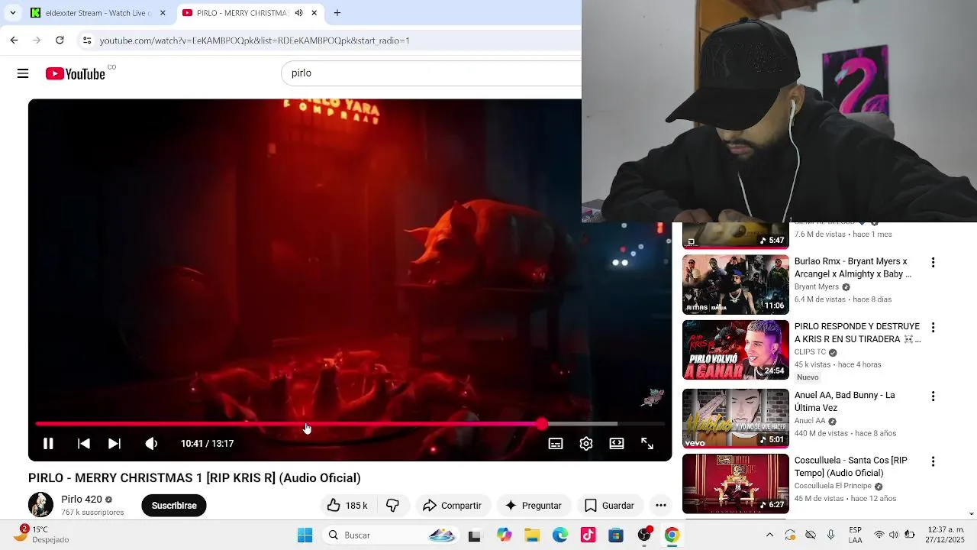Open options menu for Cosculluela video

(x=933, y=461)
